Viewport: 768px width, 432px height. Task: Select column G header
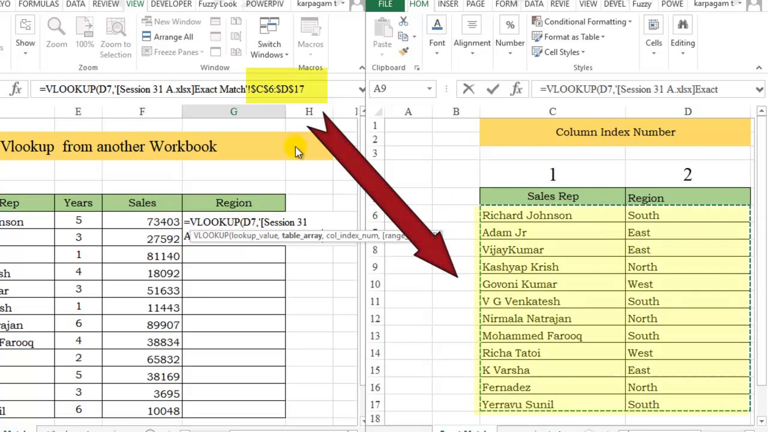click(x=233, y=112)
